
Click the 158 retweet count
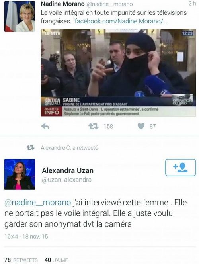point(108,126)
